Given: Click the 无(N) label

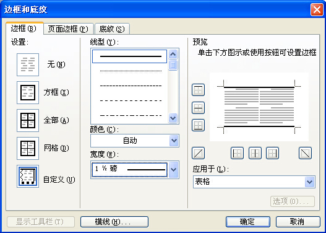Looking at the screenshot, I should 56,64.
